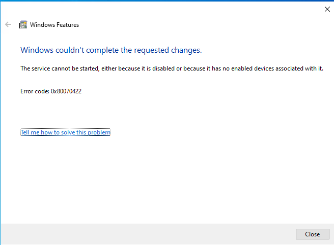Image resolution: width=334 pixels, height=245 pixels.
Task: Click the Windows Features icon beside the title
Action: coord(23,24)
